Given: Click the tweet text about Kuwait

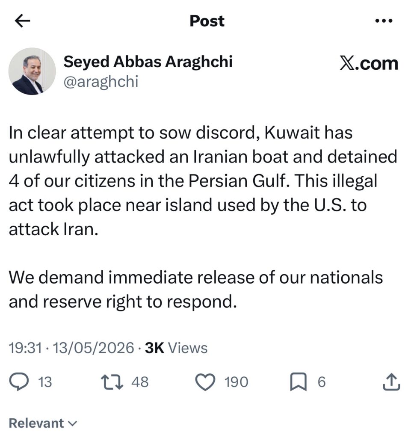Looking at the screenshot, I should [203, 181].
